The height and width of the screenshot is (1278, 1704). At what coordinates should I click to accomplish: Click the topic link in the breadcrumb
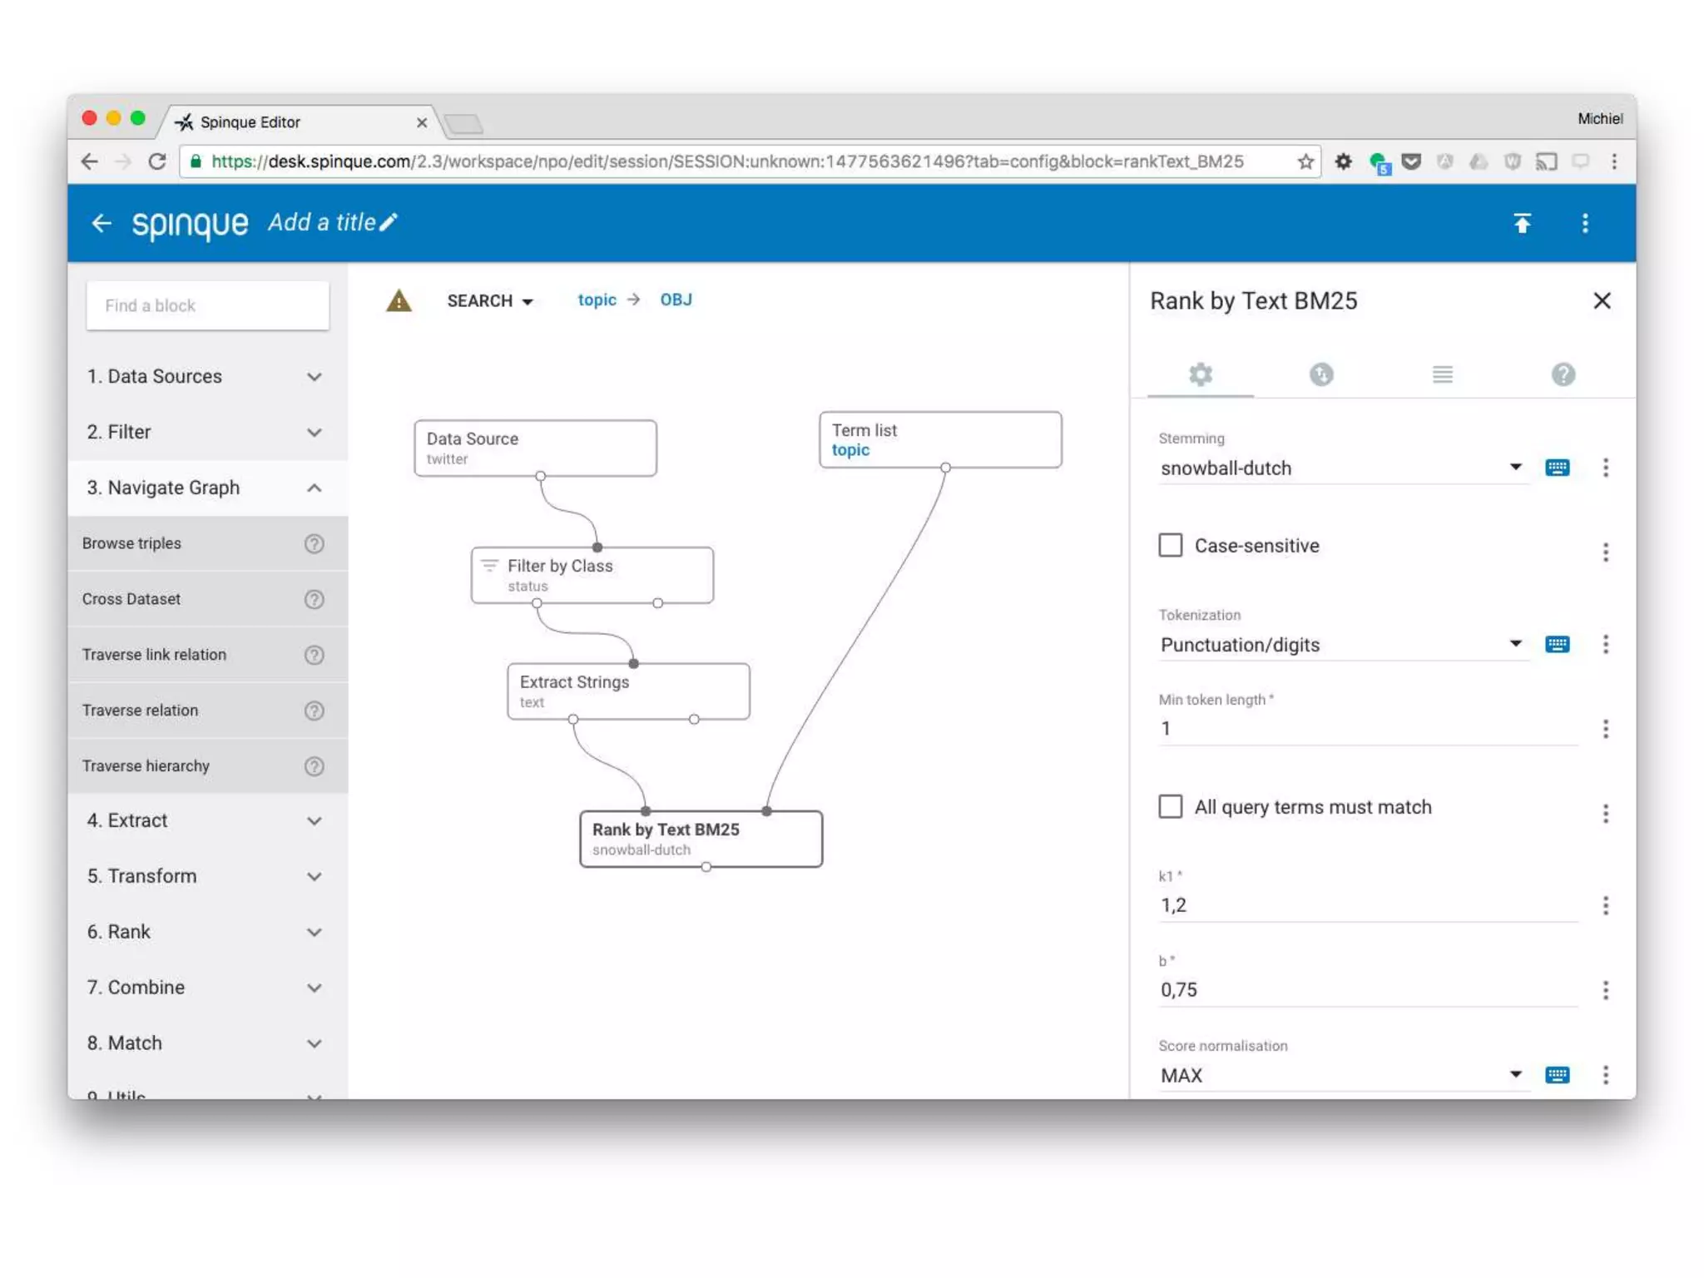point(597,300)
